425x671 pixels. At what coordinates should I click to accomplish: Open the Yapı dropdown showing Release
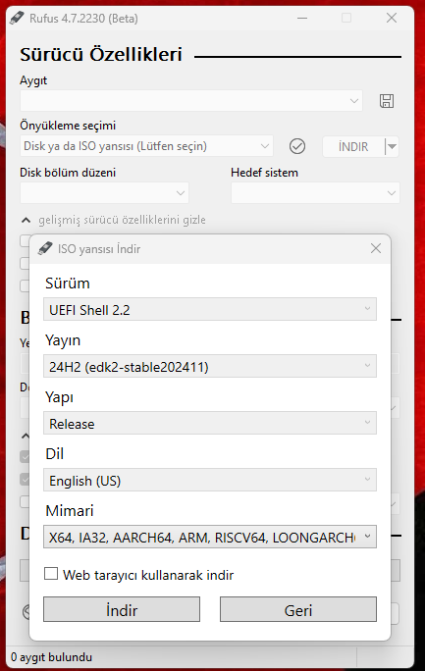210,423
